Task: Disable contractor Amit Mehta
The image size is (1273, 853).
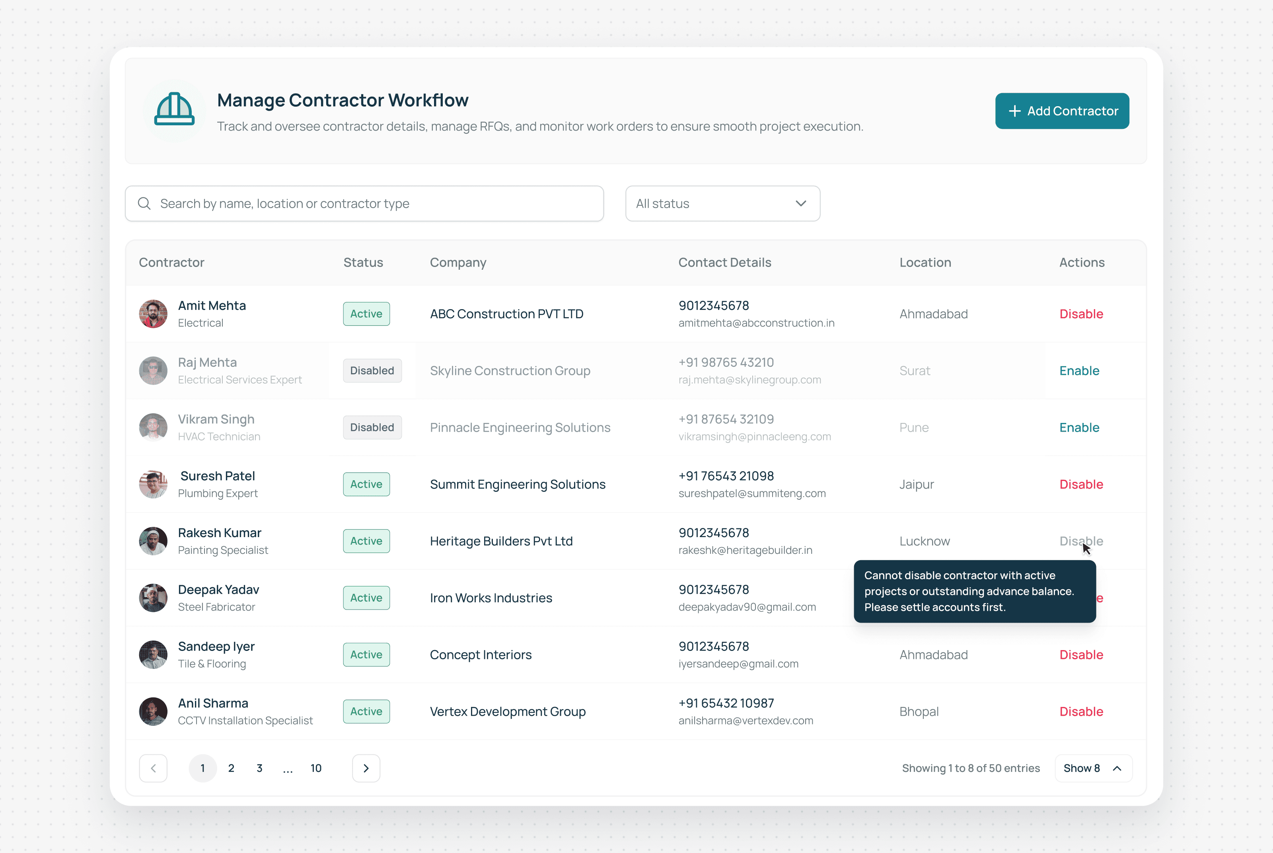Action: (x=1081, y=314)
